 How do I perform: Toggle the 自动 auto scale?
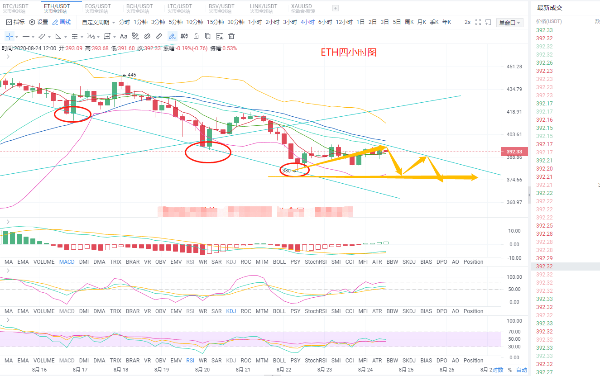[522, 370]
